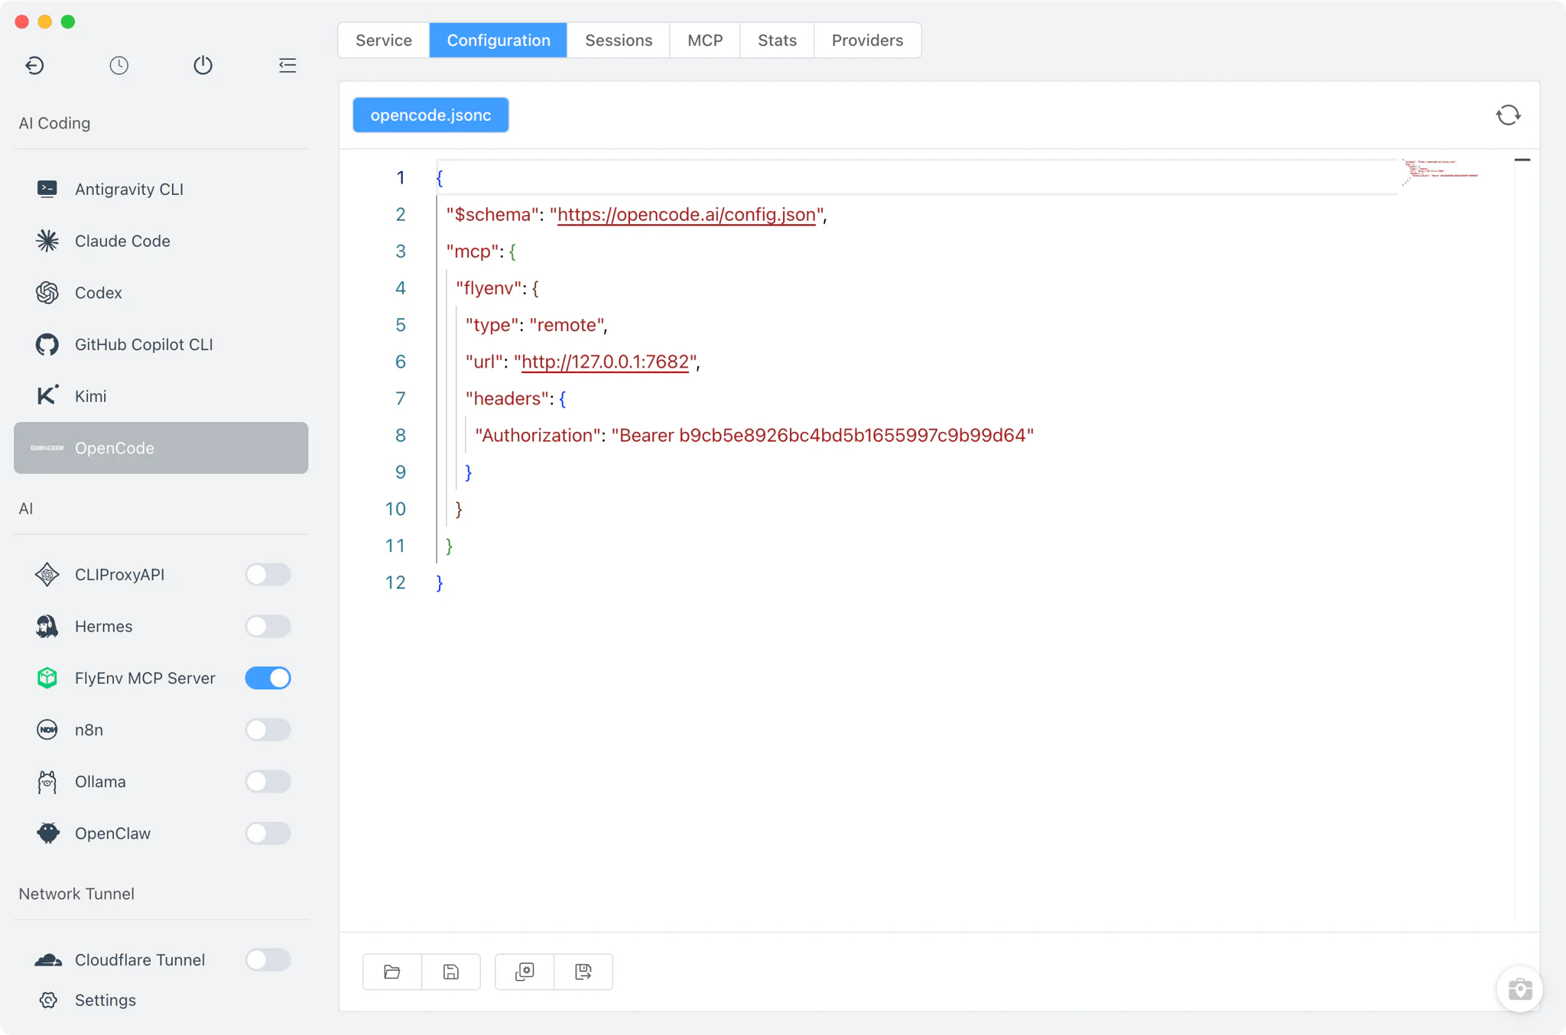
Task: Click the back/exit arrow icon in sidebar
Action: point(34,66)
